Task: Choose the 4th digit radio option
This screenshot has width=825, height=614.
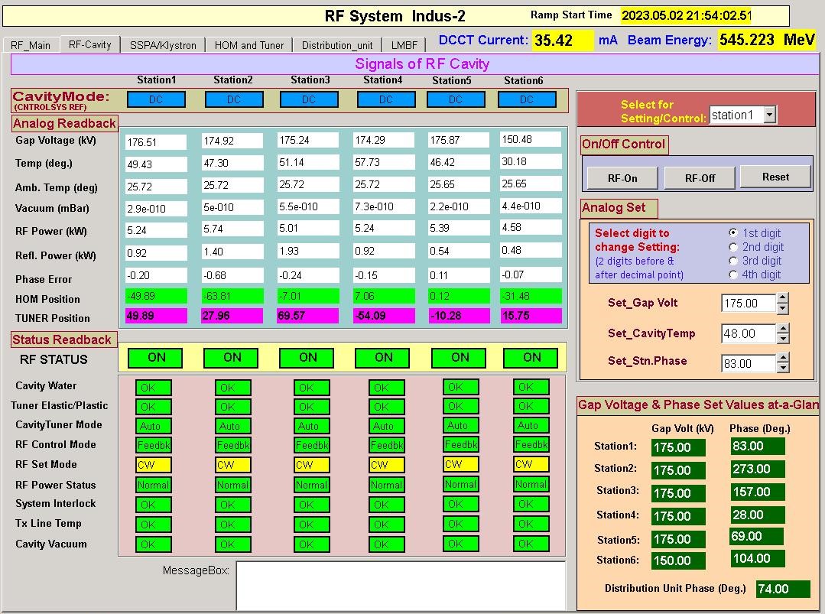Action: point(733,274)
